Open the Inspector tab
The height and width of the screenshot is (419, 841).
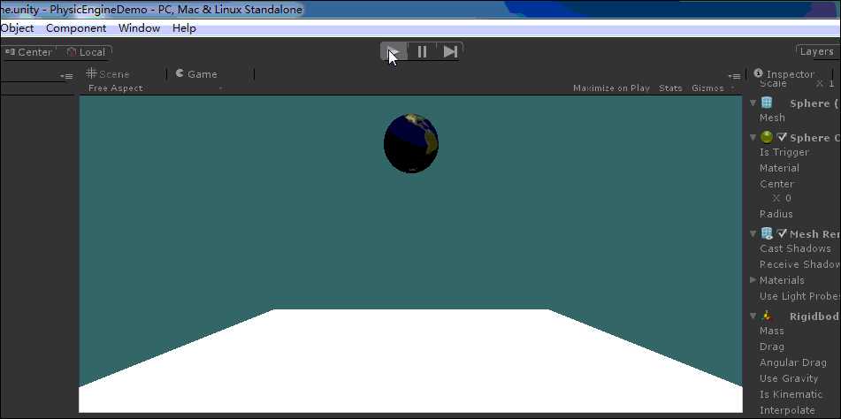tap(784, 74)
